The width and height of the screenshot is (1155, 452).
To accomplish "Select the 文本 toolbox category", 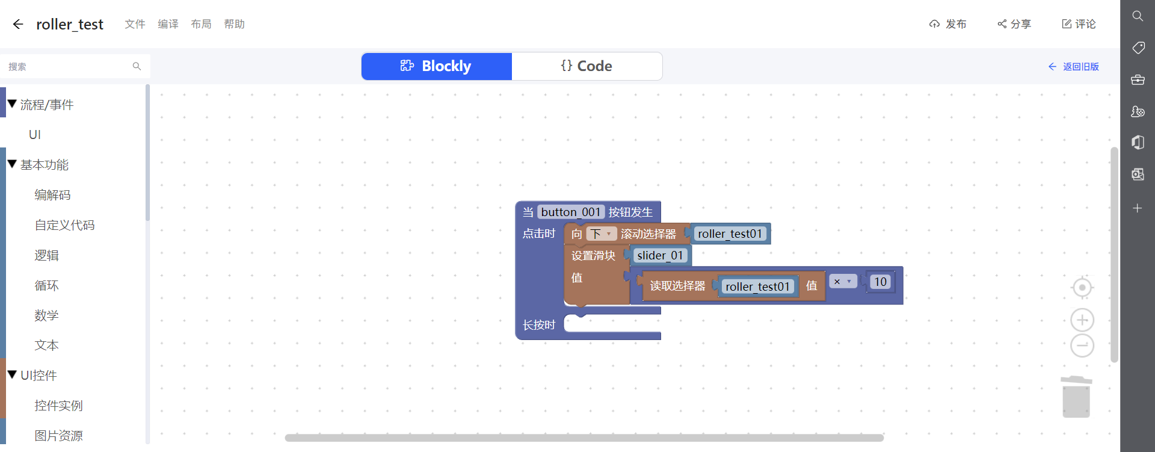I will pos(46,345).
